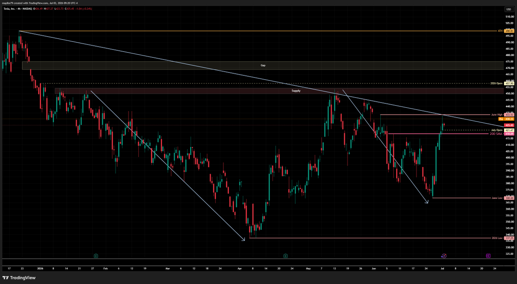Click the June Low line label
The image size is (517, 284).
[497, 198]
